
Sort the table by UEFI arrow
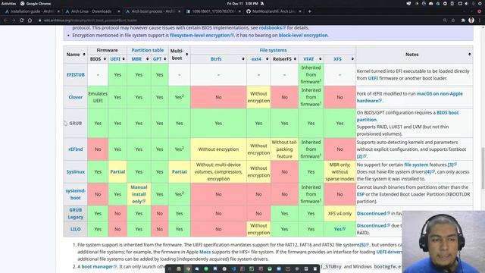[123, 59]
